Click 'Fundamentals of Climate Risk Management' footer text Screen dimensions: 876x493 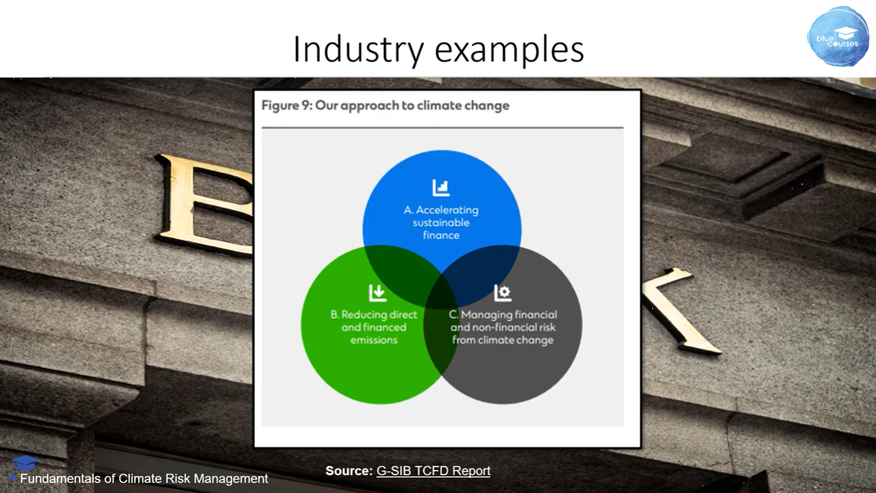tap(144, 479)
